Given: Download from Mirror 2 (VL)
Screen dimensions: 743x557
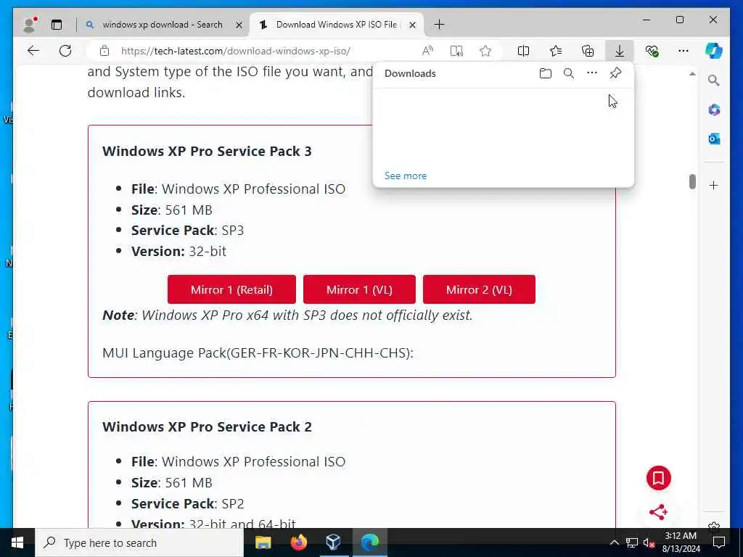Looking at the screenshot, I should click(479, 289).
